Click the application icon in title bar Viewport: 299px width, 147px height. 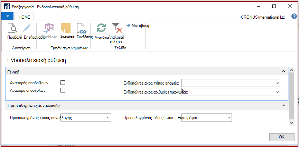7,7
